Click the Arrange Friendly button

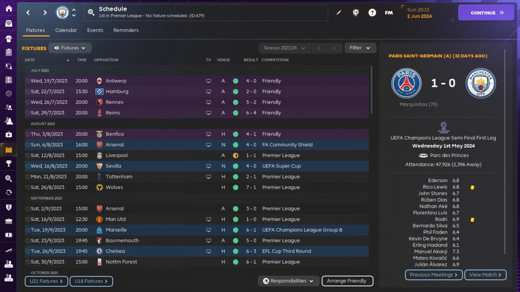pyautogui.click(x=347, y=281)
